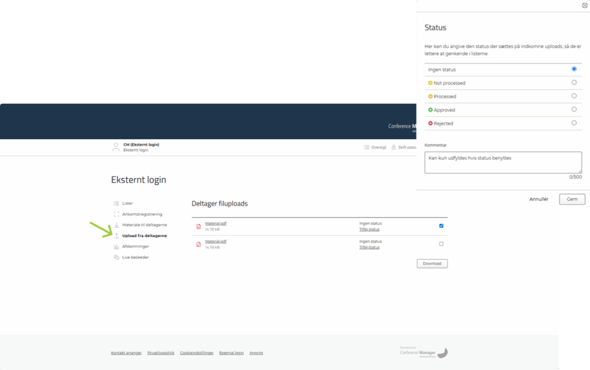Click the Eksternt login page heading
Screen dimensions: 590x370
(x=138, y=180)
